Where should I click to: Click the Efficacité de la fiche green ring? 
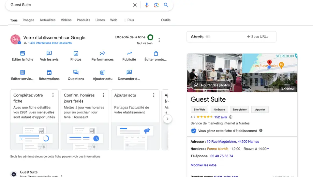point(150,37)
